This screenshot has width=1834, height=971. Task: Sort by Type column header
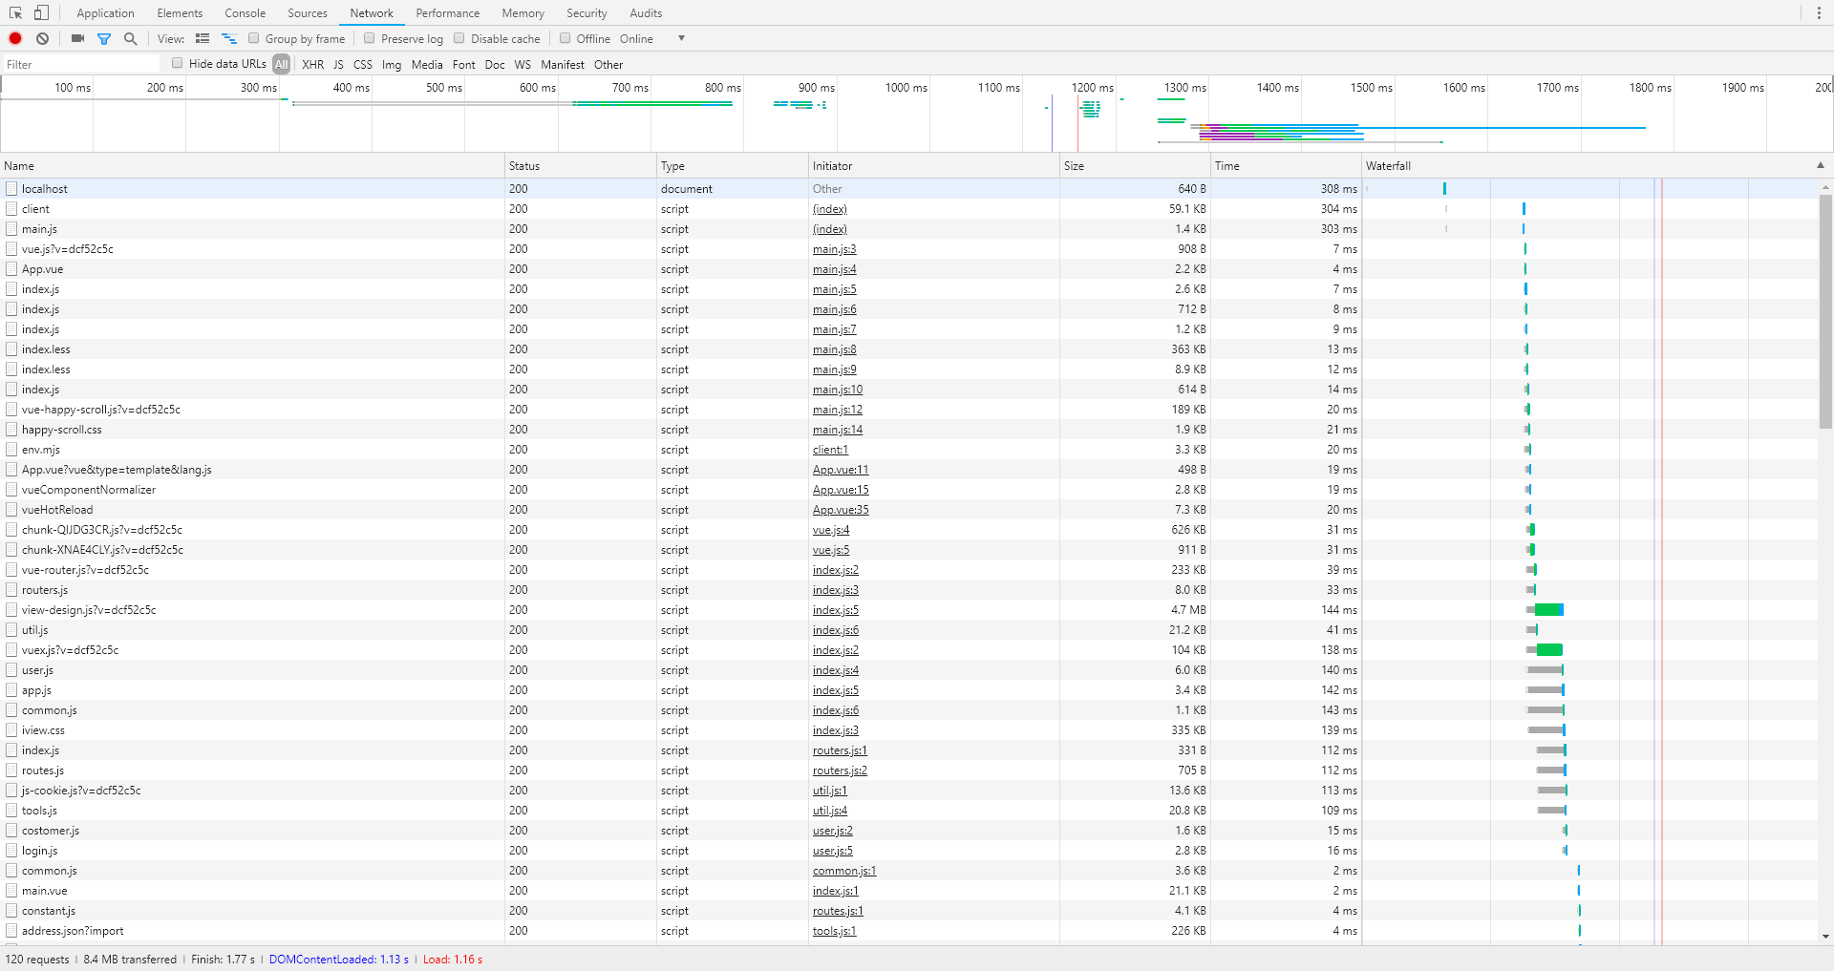click(733, 165)
